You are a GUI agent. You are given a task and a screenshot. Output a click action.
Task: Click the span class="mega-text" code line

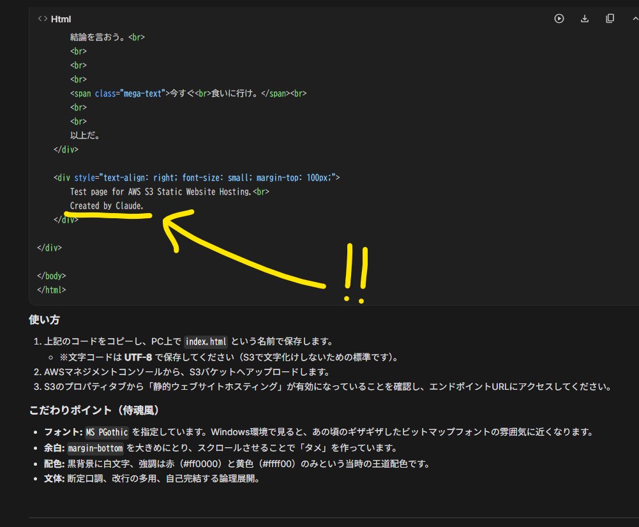point(188,93)
